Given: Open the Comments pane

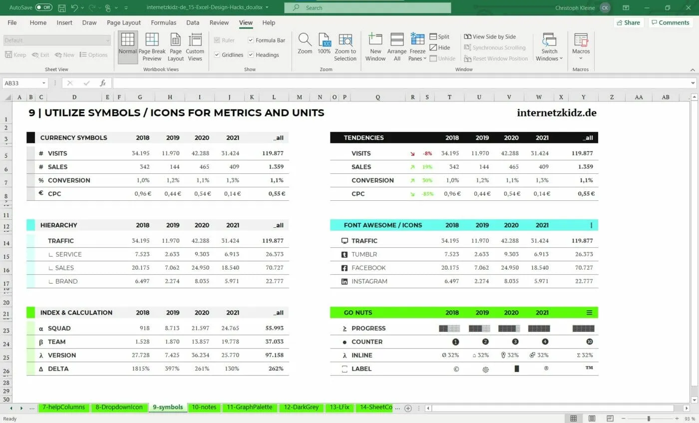Looking at the screenshot, I should (x=670, y=22).
